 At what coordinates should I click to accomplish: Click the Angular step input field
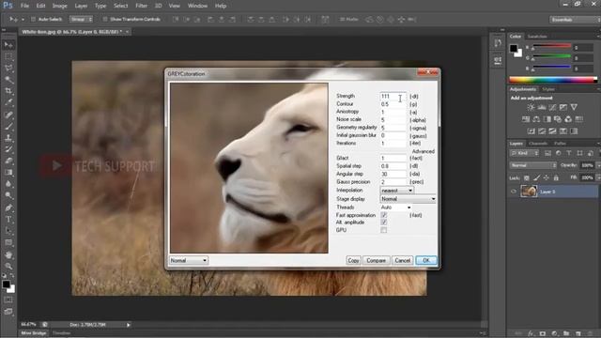(393, 174)
